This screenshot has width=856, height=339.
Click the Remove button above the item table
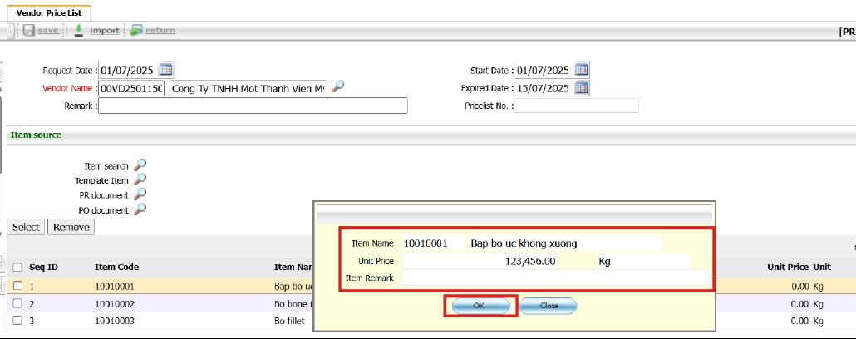click(71, 227)
